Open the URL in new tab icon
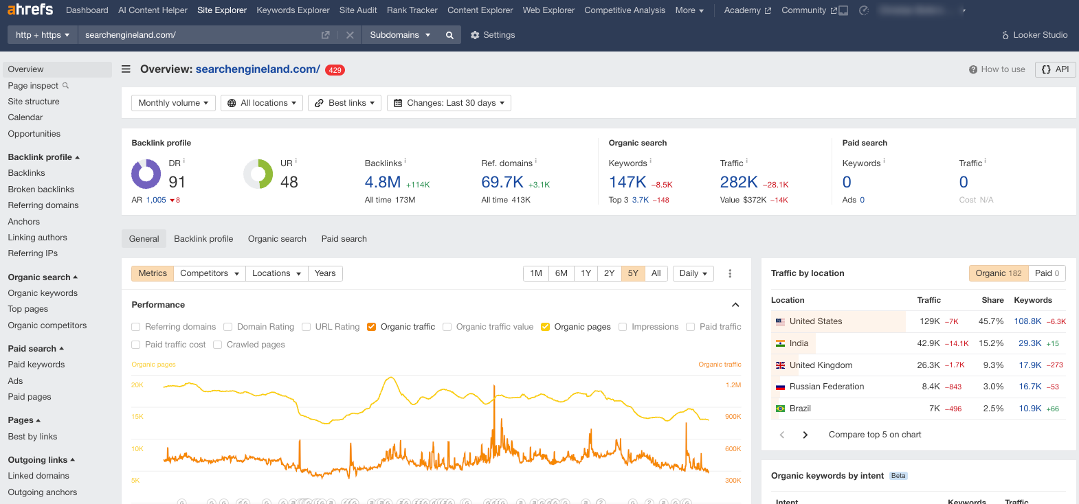This screenshot has width=1079, height=504. click(x=326, y=35)
